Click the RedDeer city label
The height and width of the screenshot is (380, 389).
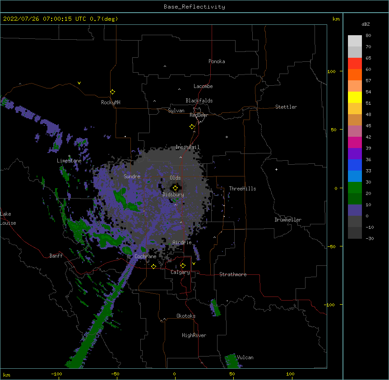click(199, 115)
